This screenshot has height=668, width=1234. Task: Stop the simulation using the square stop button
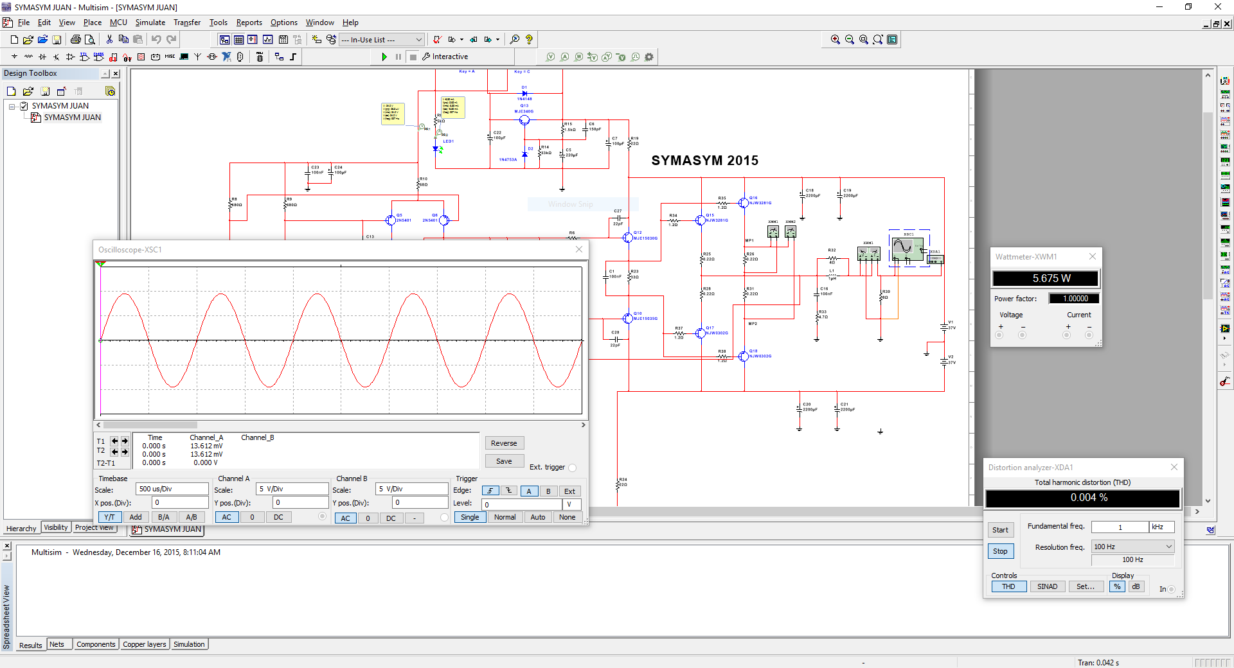(x=413, y=57)
